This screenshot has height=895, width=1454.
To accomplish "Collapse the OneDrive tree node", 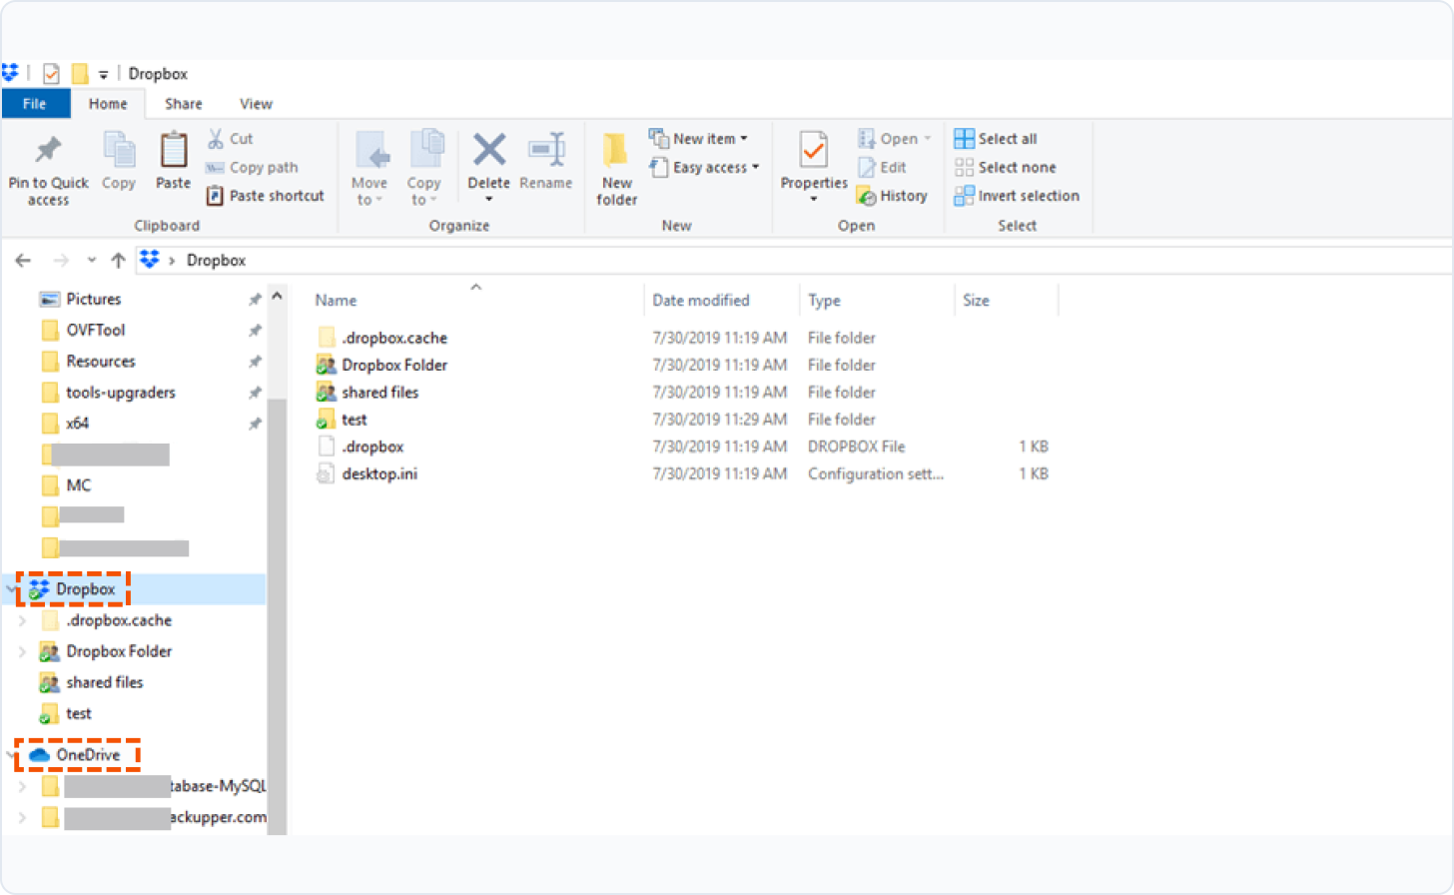I will point(11,754).
